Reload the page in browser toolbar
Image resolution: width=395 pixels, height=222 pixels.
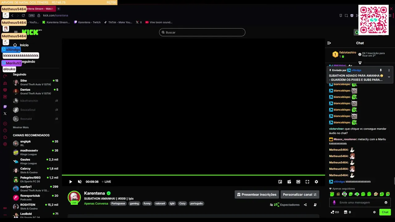pos(23,15)
